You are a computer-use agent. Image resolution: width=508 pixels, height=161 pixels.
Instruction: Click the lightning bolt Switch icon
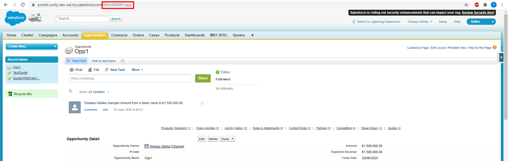click(x=354, y=22)
